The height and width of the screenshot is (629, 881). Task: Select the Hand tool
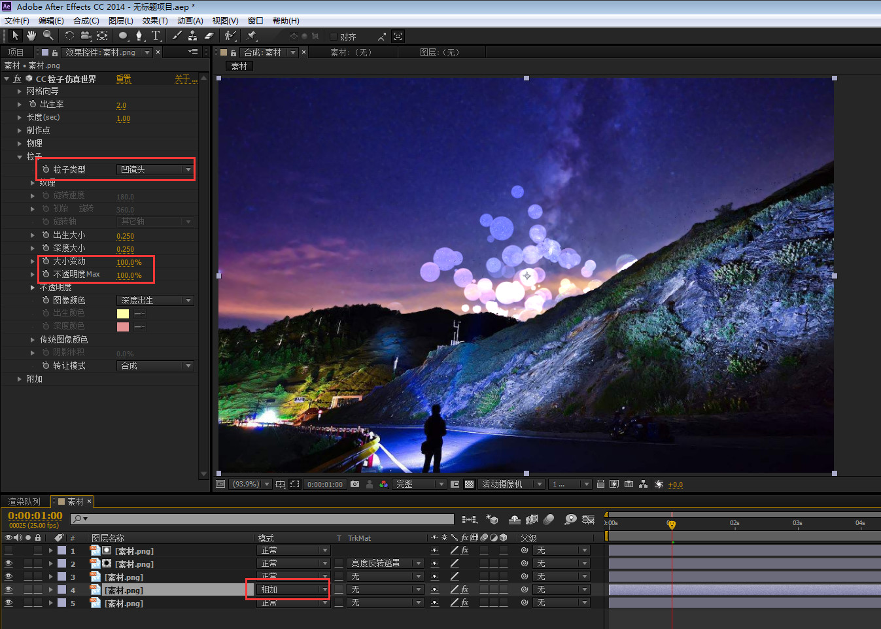[31, 35]
